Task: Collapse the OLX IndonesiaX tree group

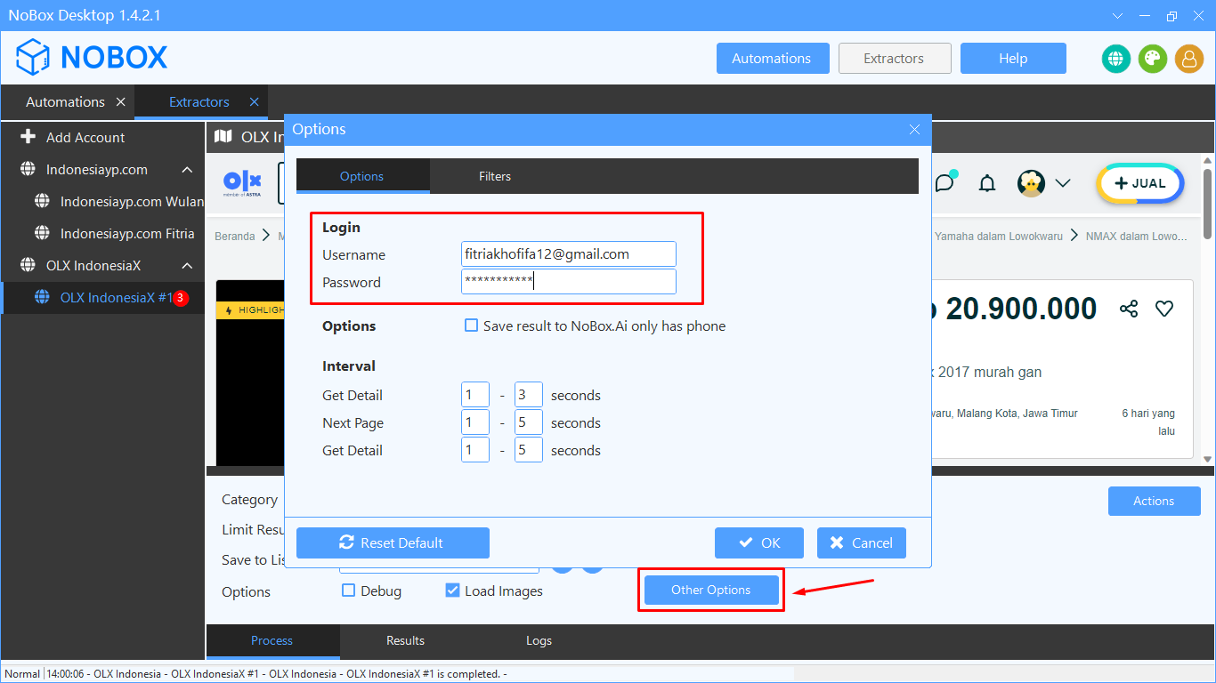Action: click(x=187, y=266)
